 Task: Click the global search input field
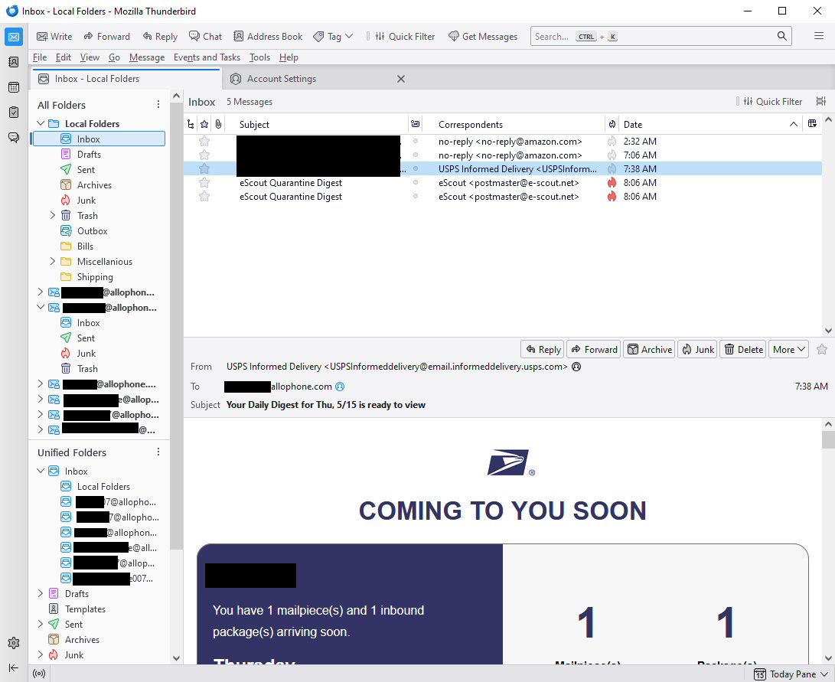click(x=660, y=36)
